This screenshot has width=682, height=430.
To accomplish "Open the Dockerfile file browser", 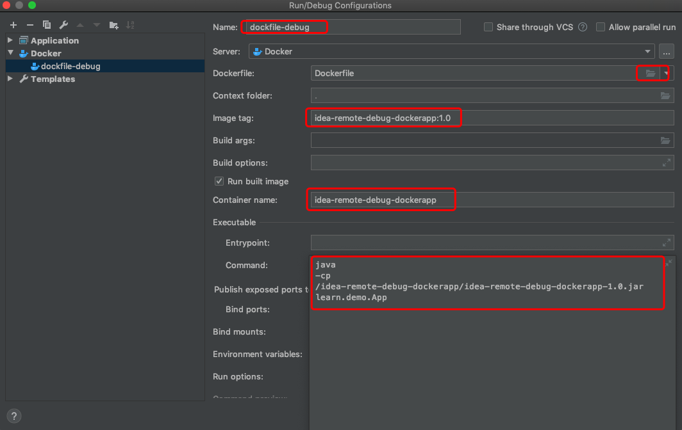I will (649, 73).
